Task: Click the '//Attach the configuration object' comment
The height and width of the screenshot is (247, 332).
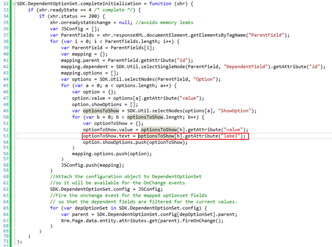Action: pos(126,177)
